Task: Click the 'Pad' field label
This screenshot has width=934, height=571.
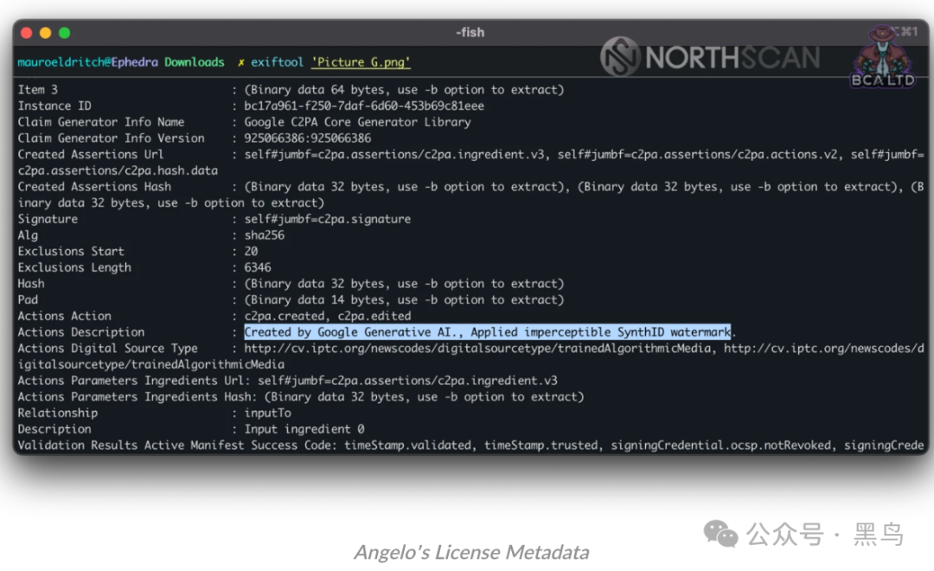Action: (28, 300)
